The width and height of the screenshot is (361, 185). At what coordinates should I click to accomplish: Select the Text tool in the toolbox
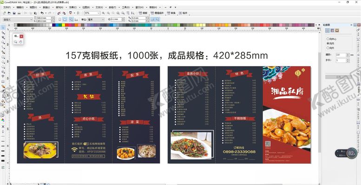coord(3,76)
